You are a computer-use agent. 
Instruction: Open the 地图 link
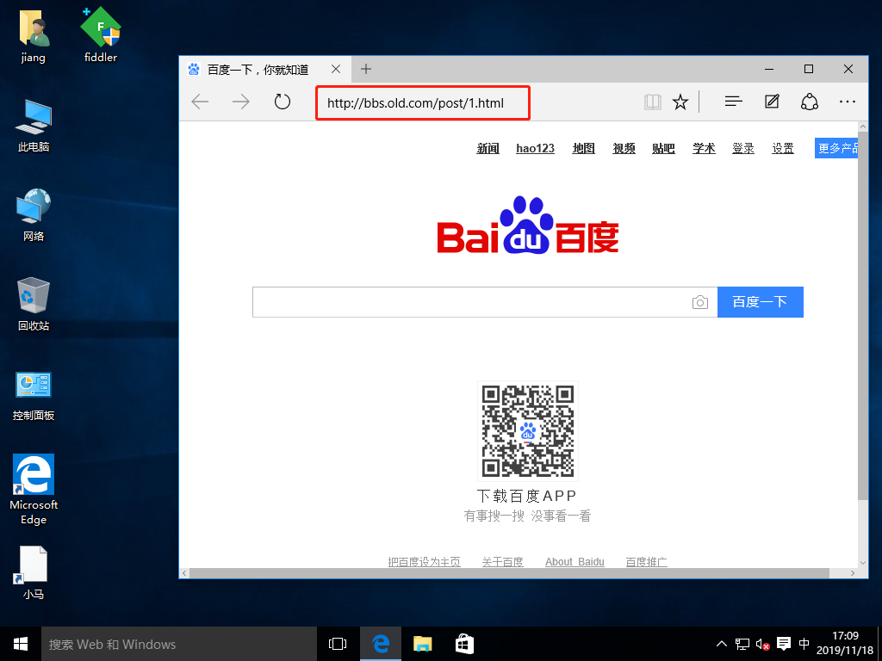click(x=583, y=148)
